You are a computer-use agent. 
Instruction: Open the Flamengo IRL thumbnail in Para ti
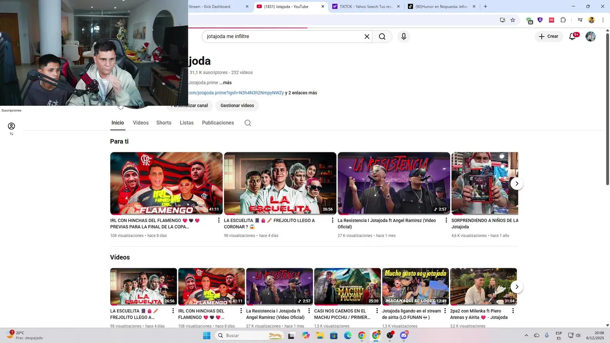pos(166,183)
